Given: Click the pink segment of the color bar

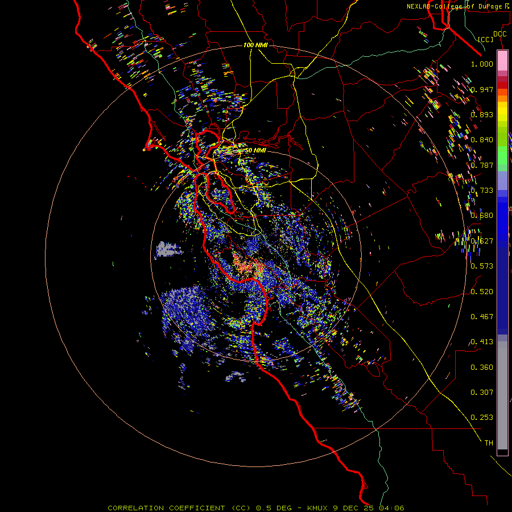Looking at the screenshot, I should click(502, 61).
